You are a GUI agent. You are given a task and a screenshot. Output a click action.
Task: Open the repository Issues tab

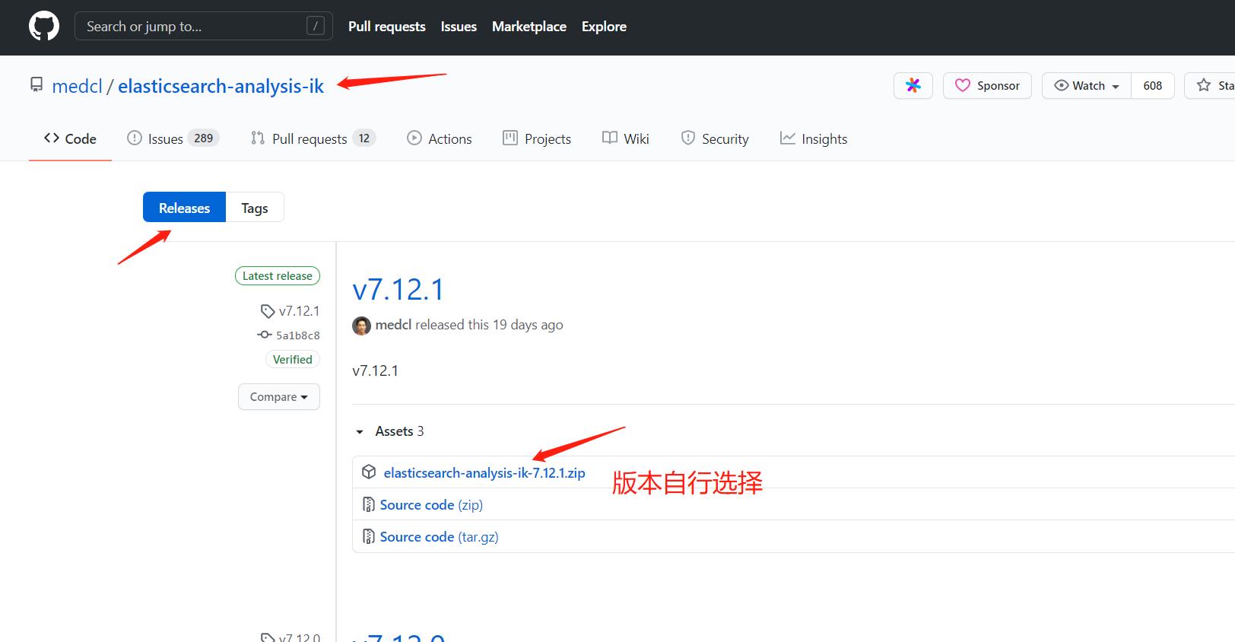point(173,138)
